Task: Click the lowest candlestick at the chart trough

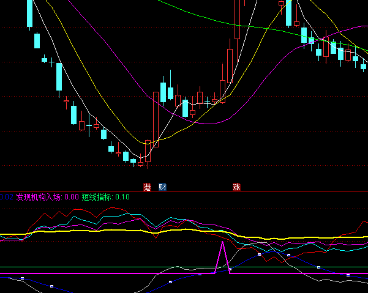Action: pos(140,163)
